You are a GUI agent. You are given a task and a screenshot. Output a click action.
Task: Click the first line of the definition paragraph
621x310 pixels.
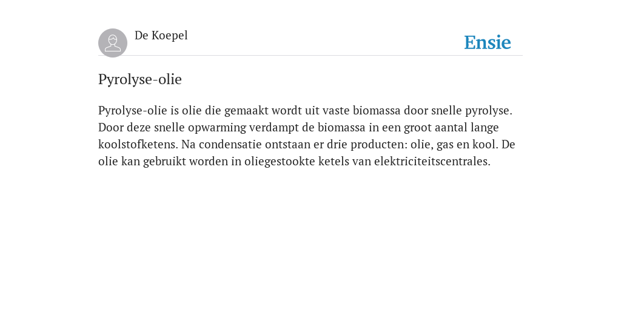coord(306,111)
